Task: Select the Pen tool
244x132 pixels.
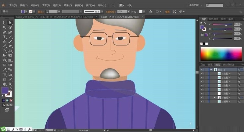Action: [x=4, y=32]
